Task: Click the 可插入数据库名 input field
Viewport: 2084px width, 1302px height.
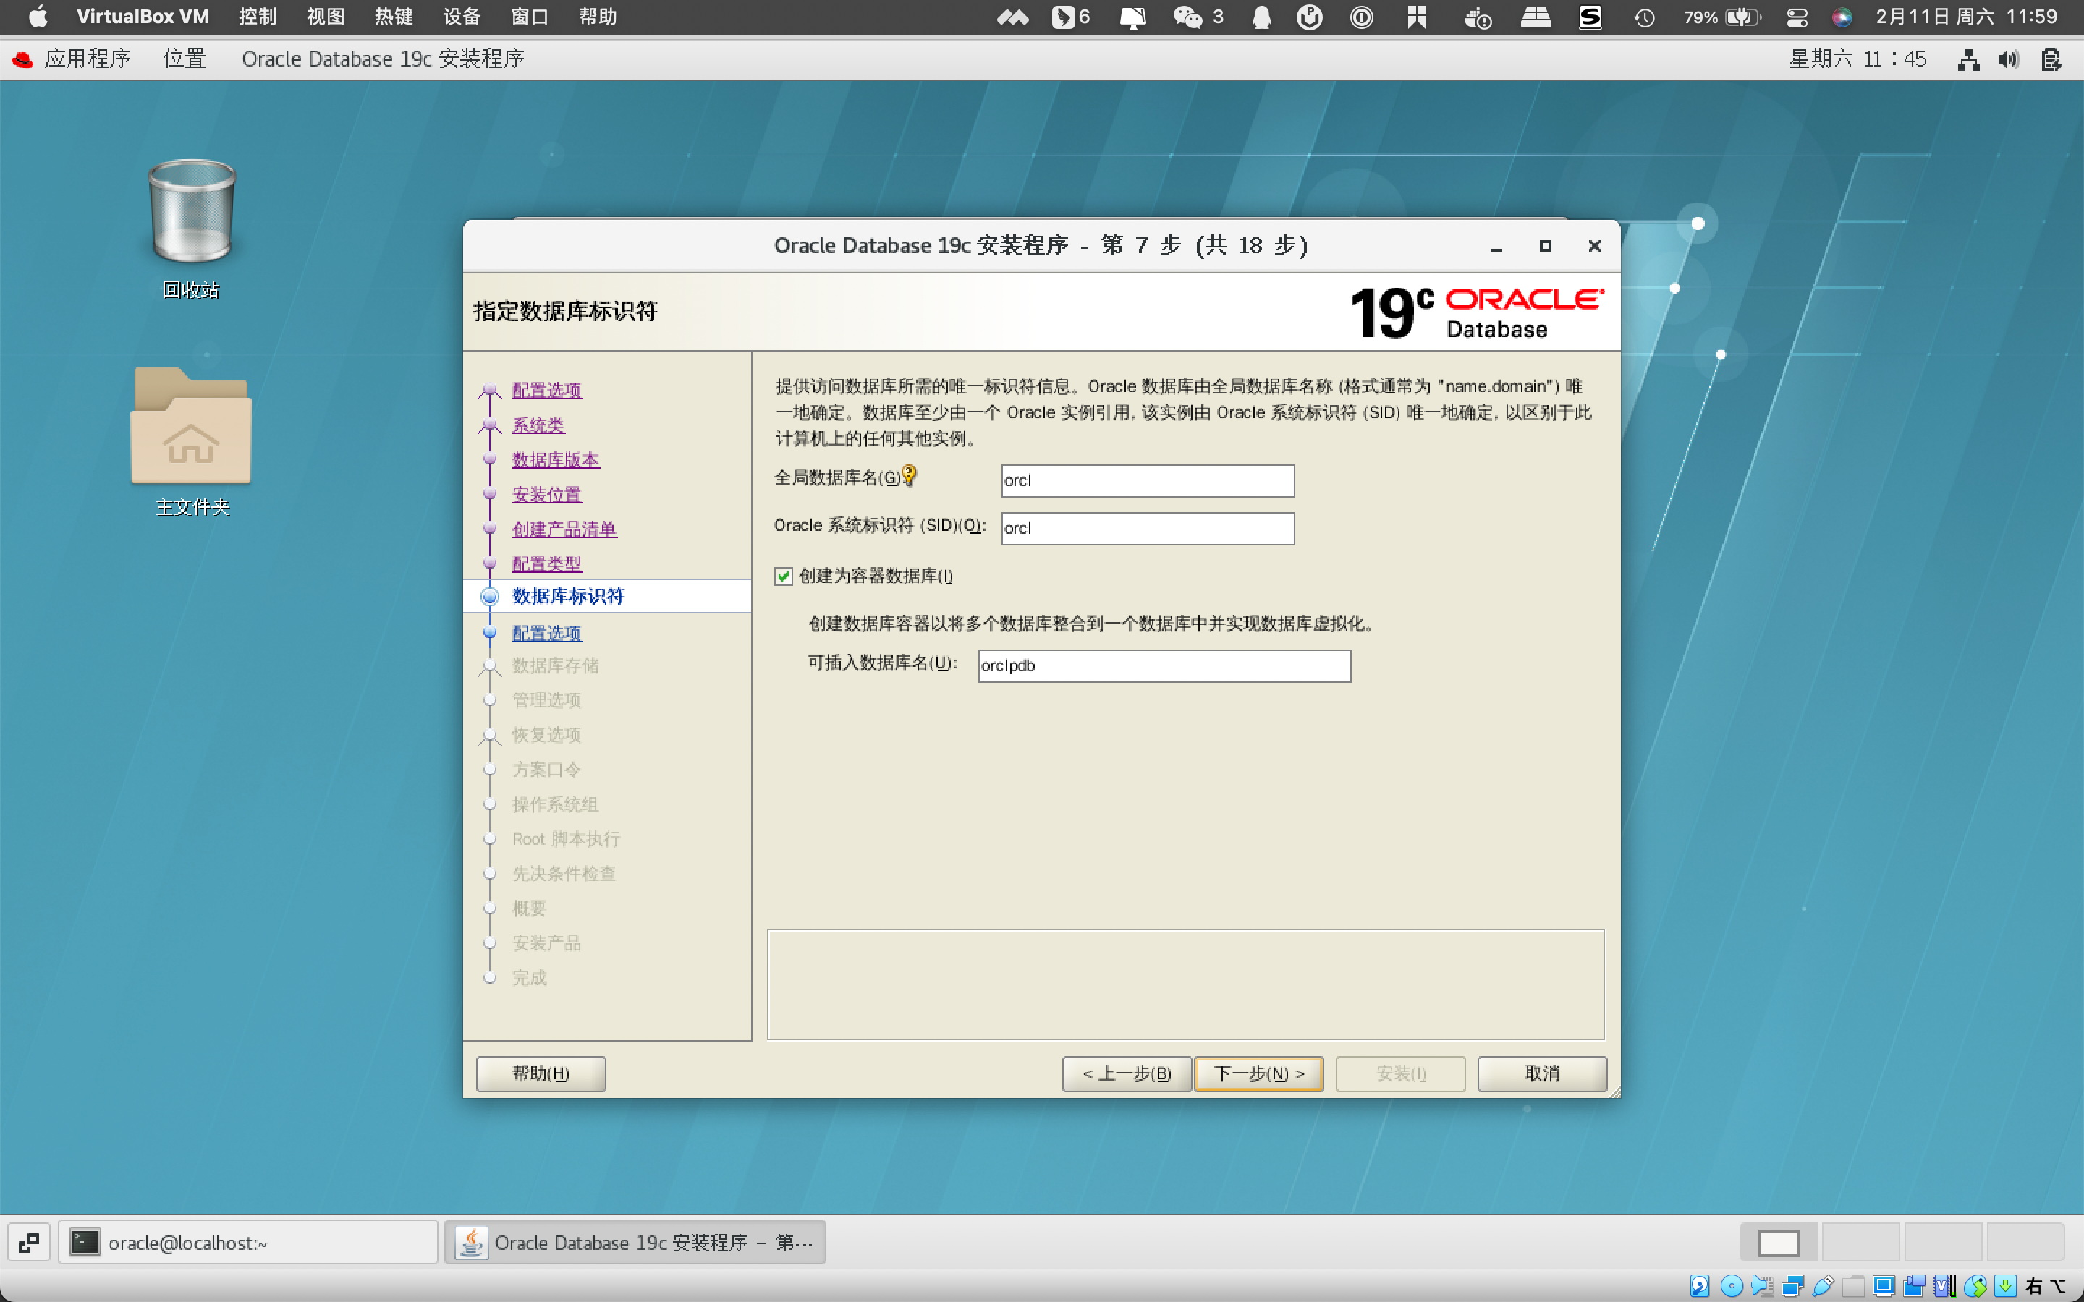Action: pyautogui.click(x=1164, y=665)
